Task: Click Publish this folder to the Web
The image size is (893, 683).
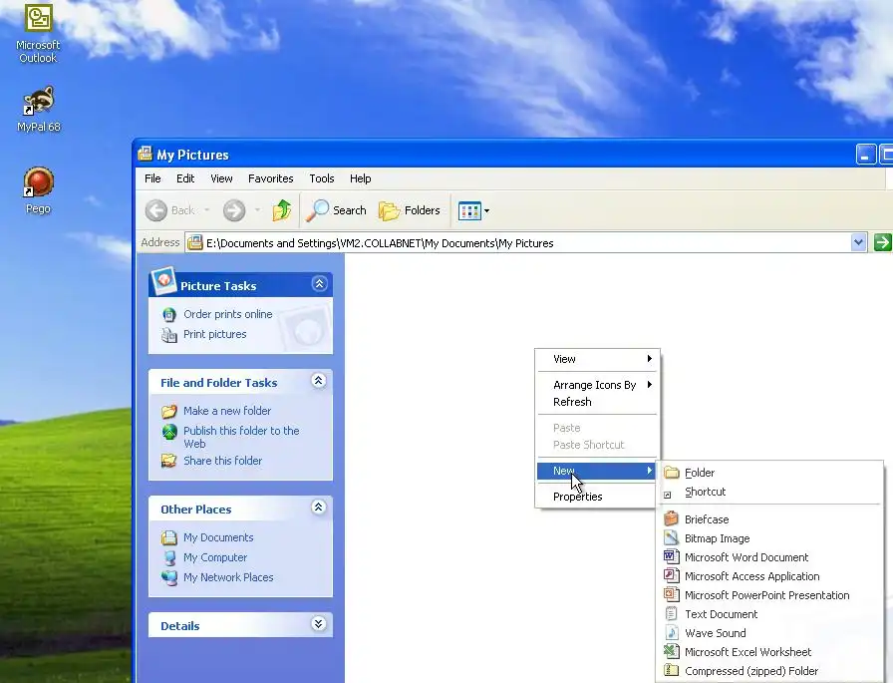Action: tap(241, 437)
